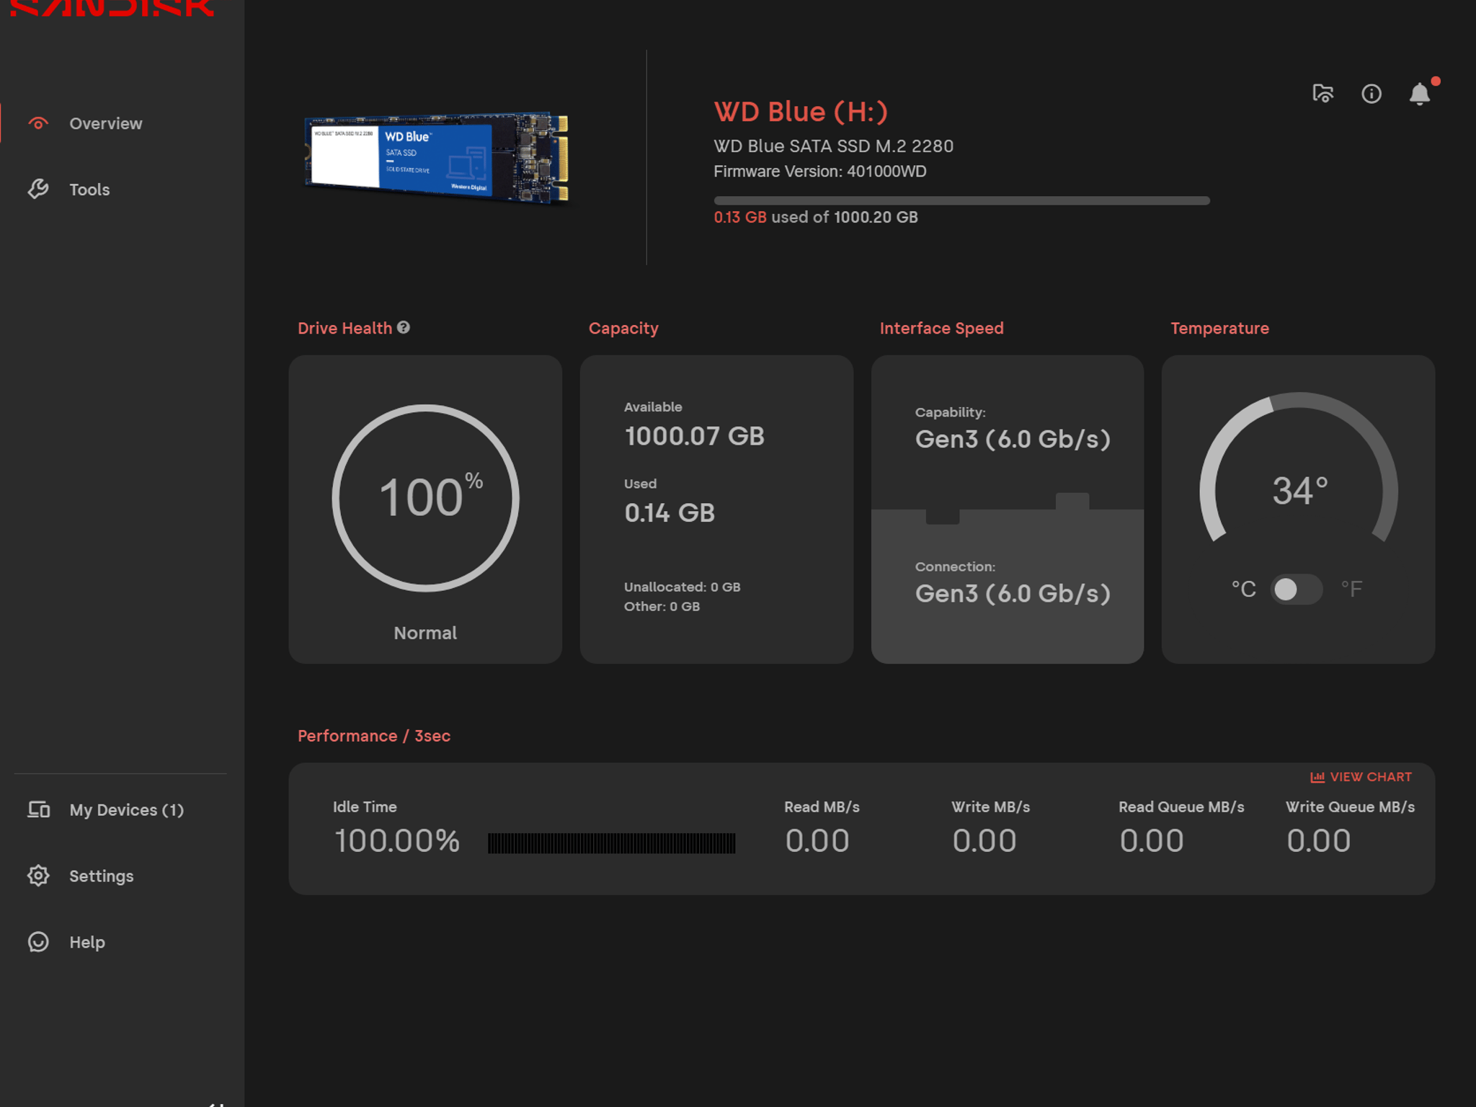Click the drive usage progress bar

click(961, 200)
